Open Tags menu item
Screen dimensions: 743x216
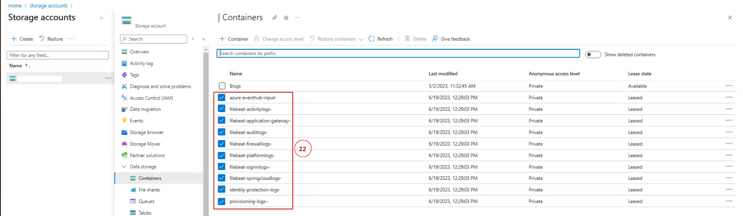pos(134,75)
